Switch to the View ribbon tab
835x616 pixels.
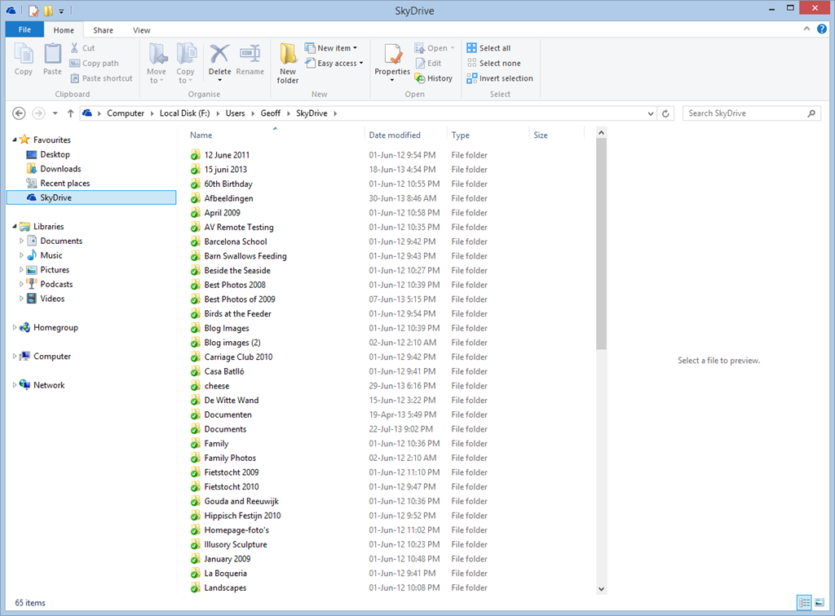[141, 30]
